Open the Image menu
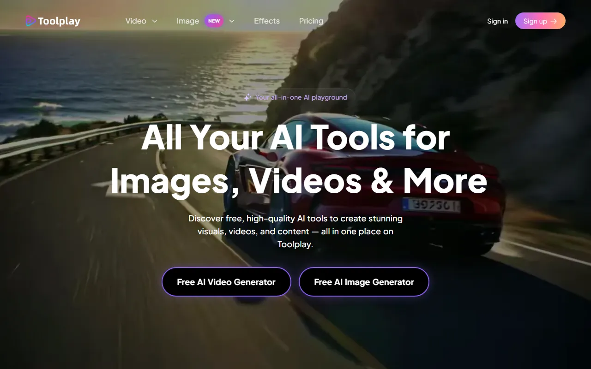Screen dimensions: 591x369 pos(188,21)
